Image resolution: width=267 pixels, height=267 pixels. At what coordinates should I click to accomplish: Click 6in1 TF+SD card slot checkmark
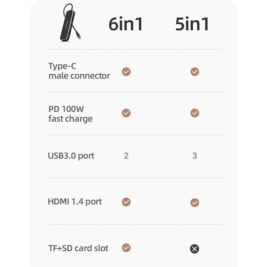[x=126, y=248]
